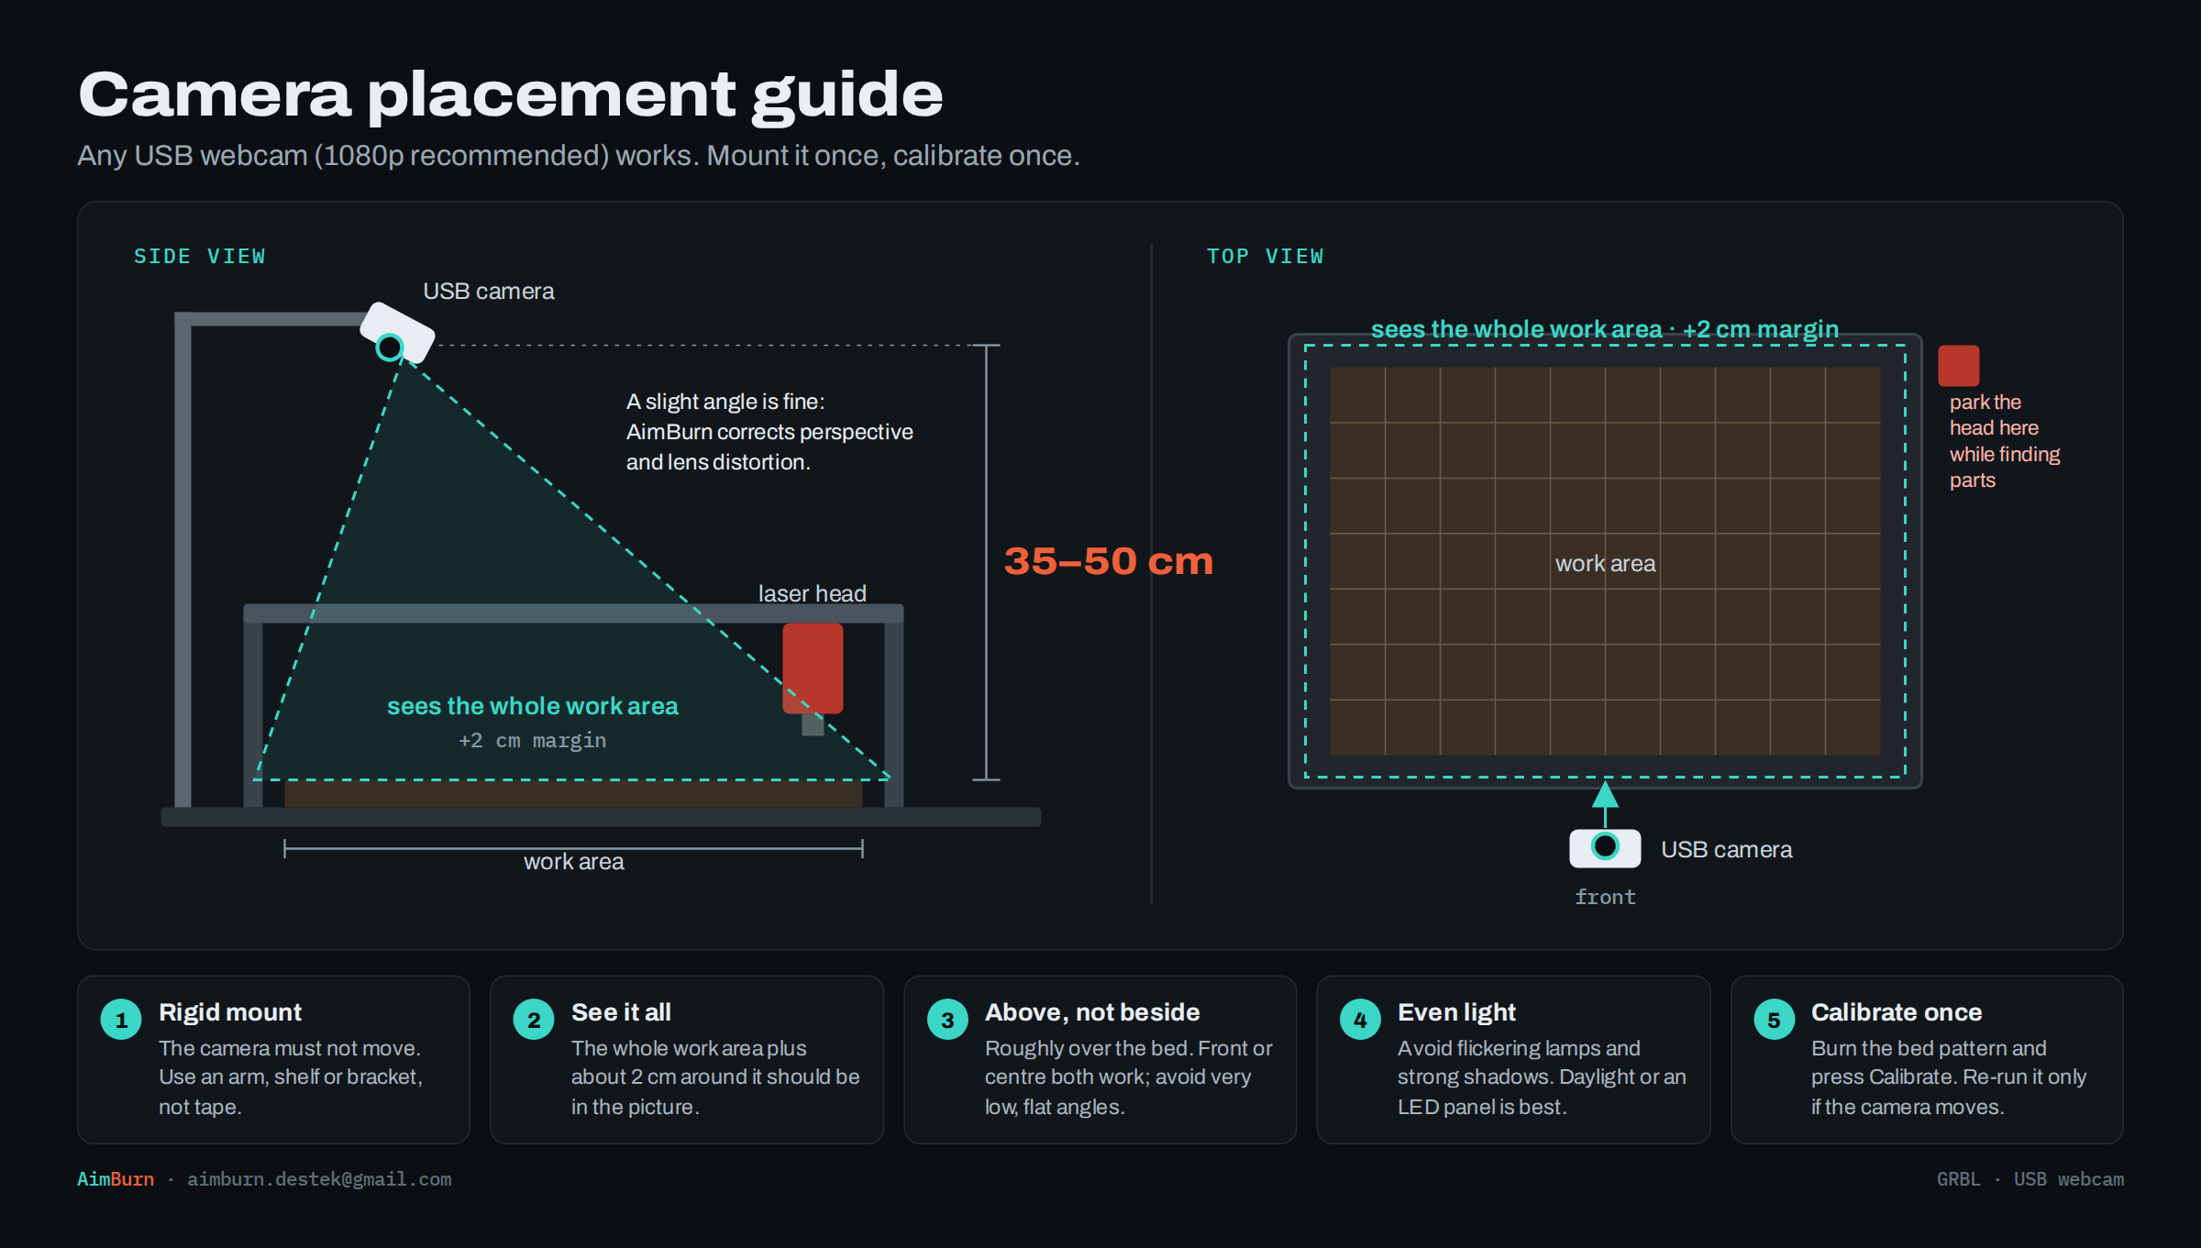Click the USB camera icon in side view
Image resolution: width=2201 pixels, height=1248 pixels.
(x=396, y=333)
